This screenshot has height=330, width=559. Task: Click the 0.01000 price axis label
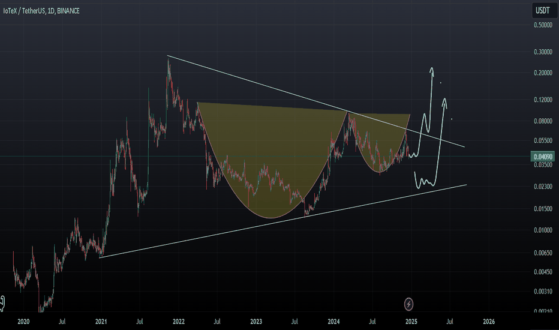pos(543,230)
